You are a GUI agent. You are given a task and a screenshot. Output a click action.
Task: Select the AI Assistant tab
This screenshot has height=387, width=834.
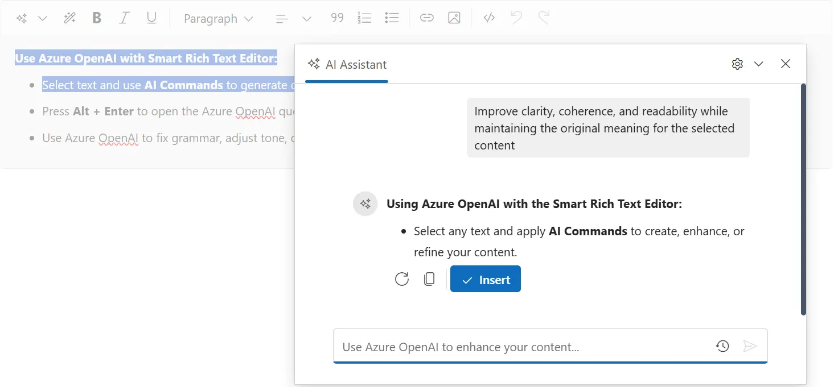(x=347, y=64)
